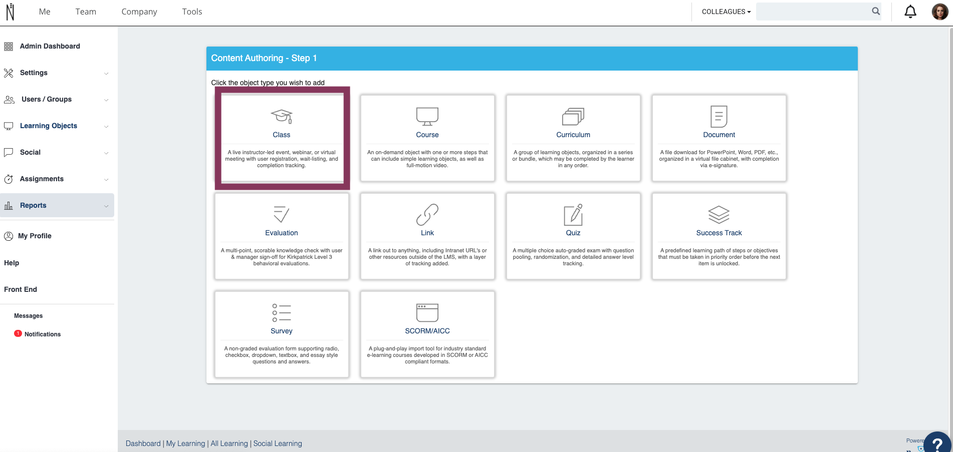Click the search magnifier icon

tap(875, 11)
